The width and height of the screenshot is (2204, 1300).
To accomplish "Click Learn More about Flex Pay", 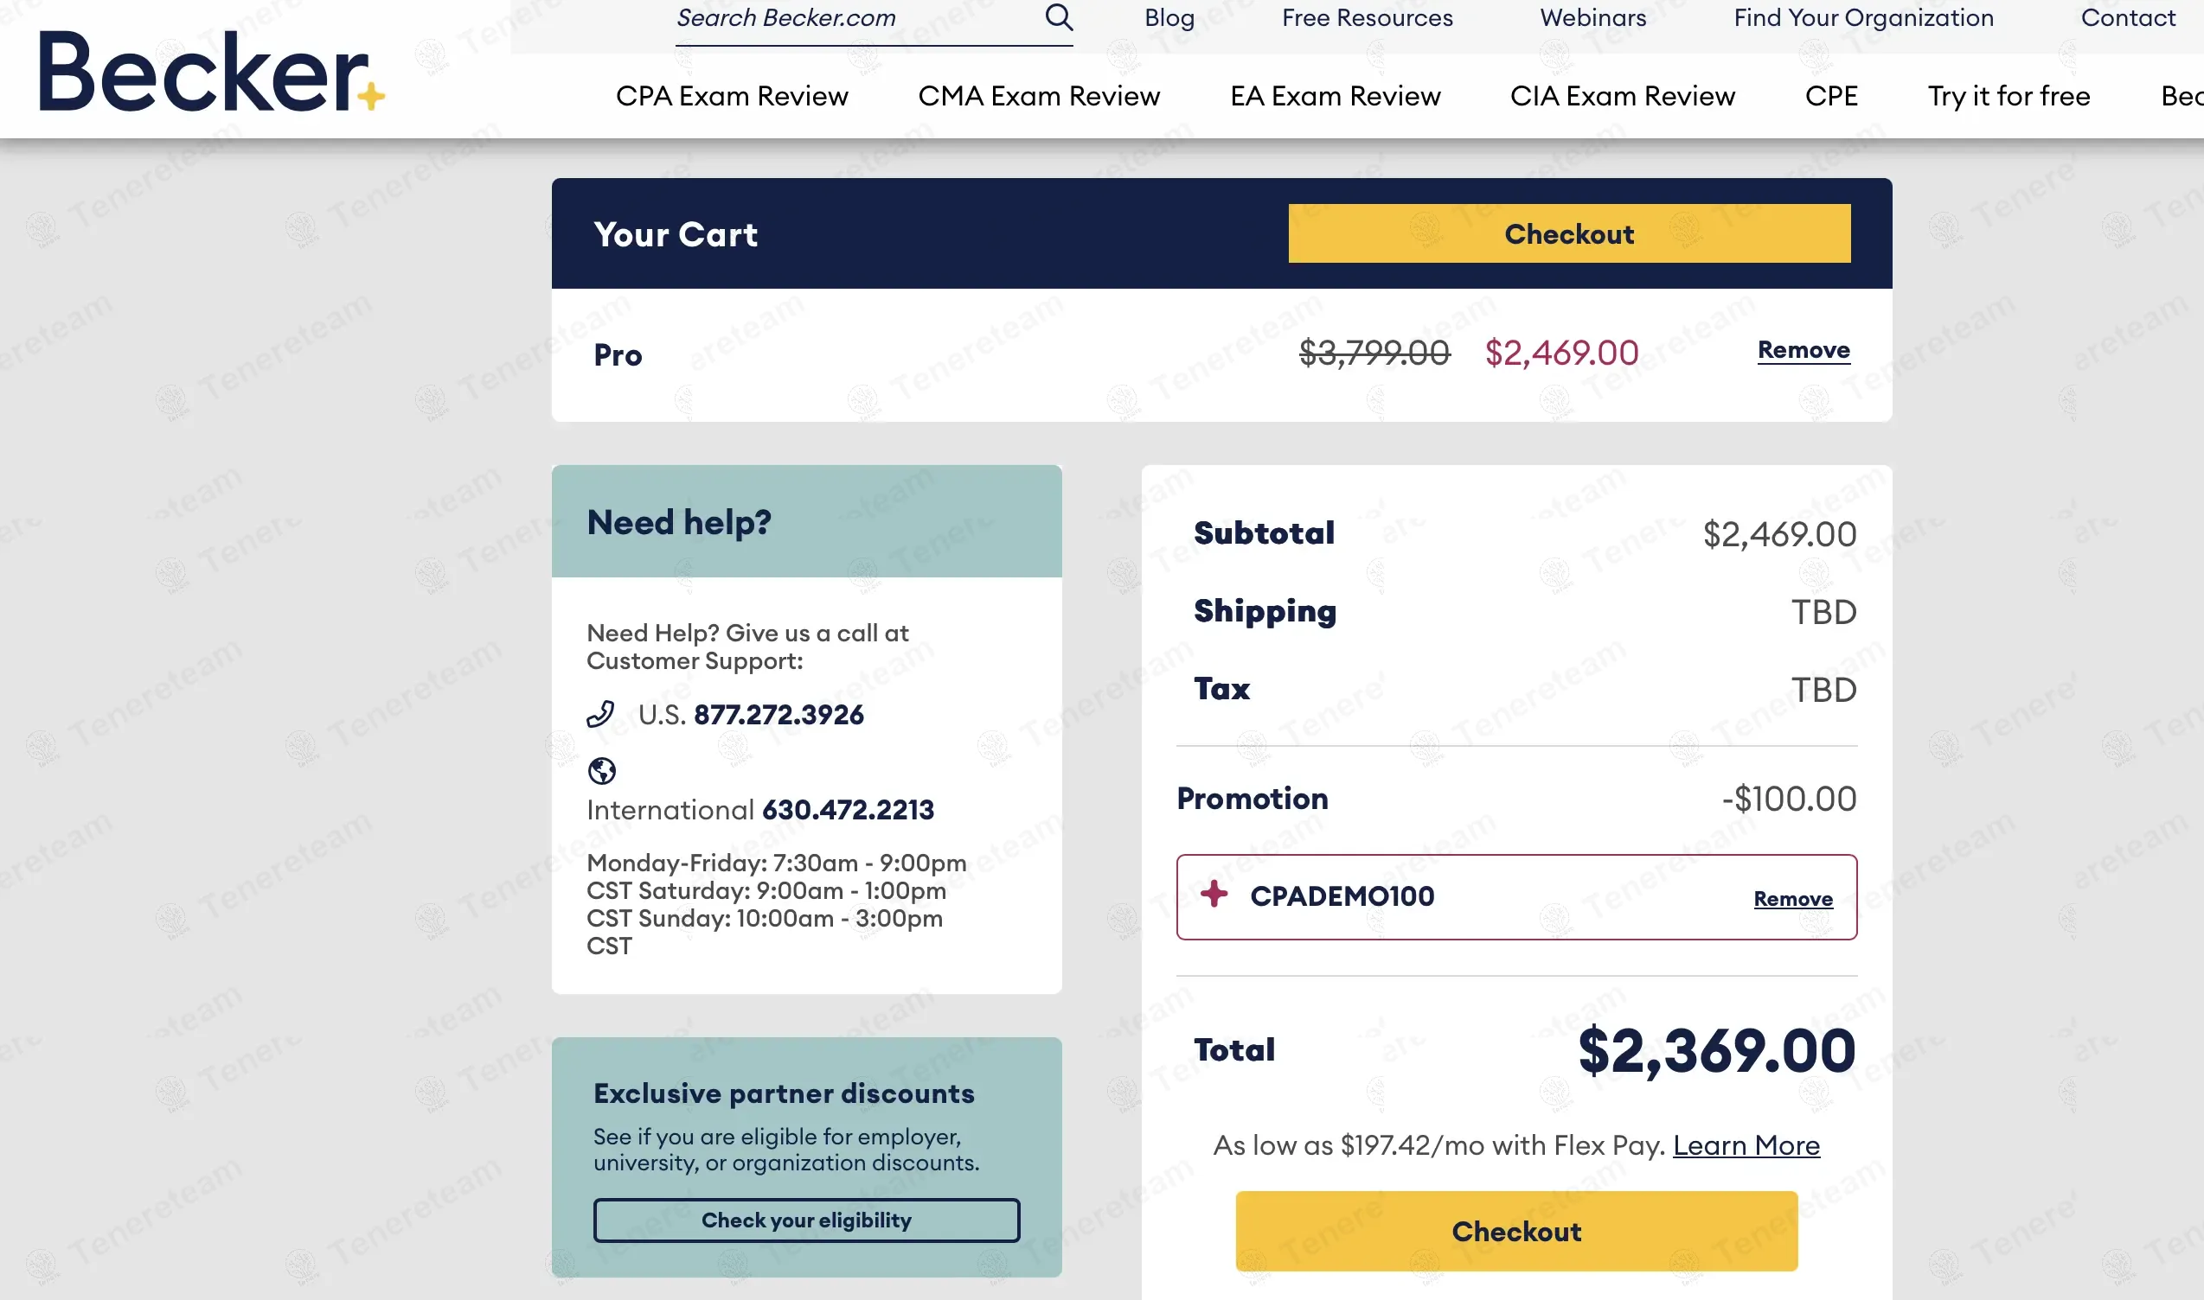I will pos(1746,1145).
